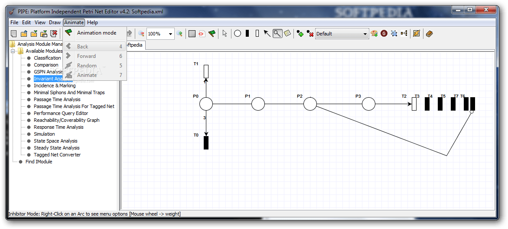
Task: Click the New net toolbar icon
Action: pyautogui.click(x=13, y=34)
